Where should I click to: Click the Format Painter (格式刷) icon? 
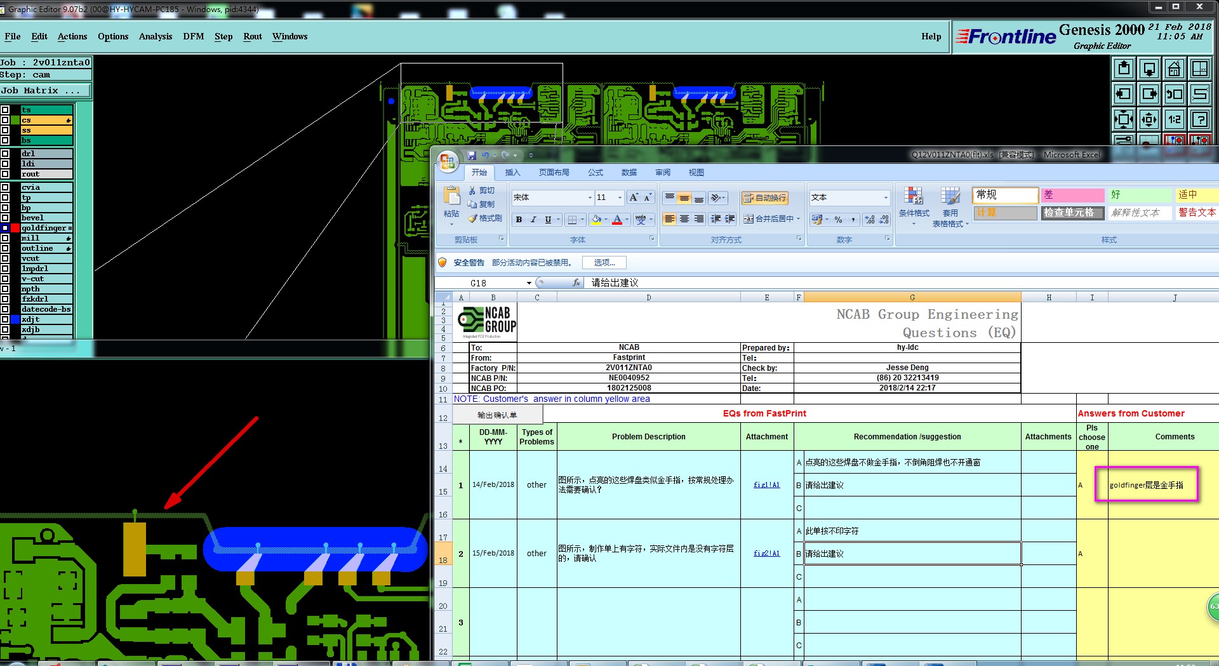pos(472,218)
